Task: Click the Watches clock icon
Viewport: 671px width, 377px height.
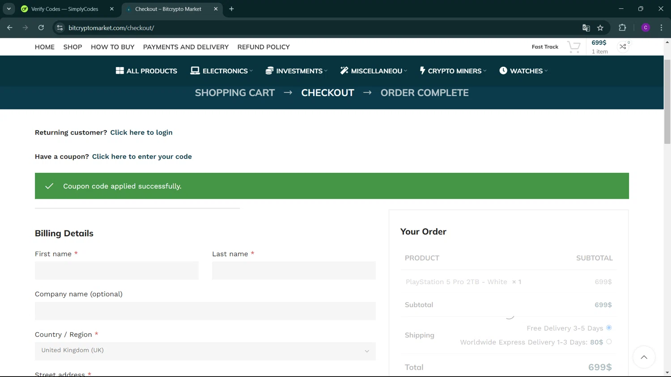Action: 503,71
